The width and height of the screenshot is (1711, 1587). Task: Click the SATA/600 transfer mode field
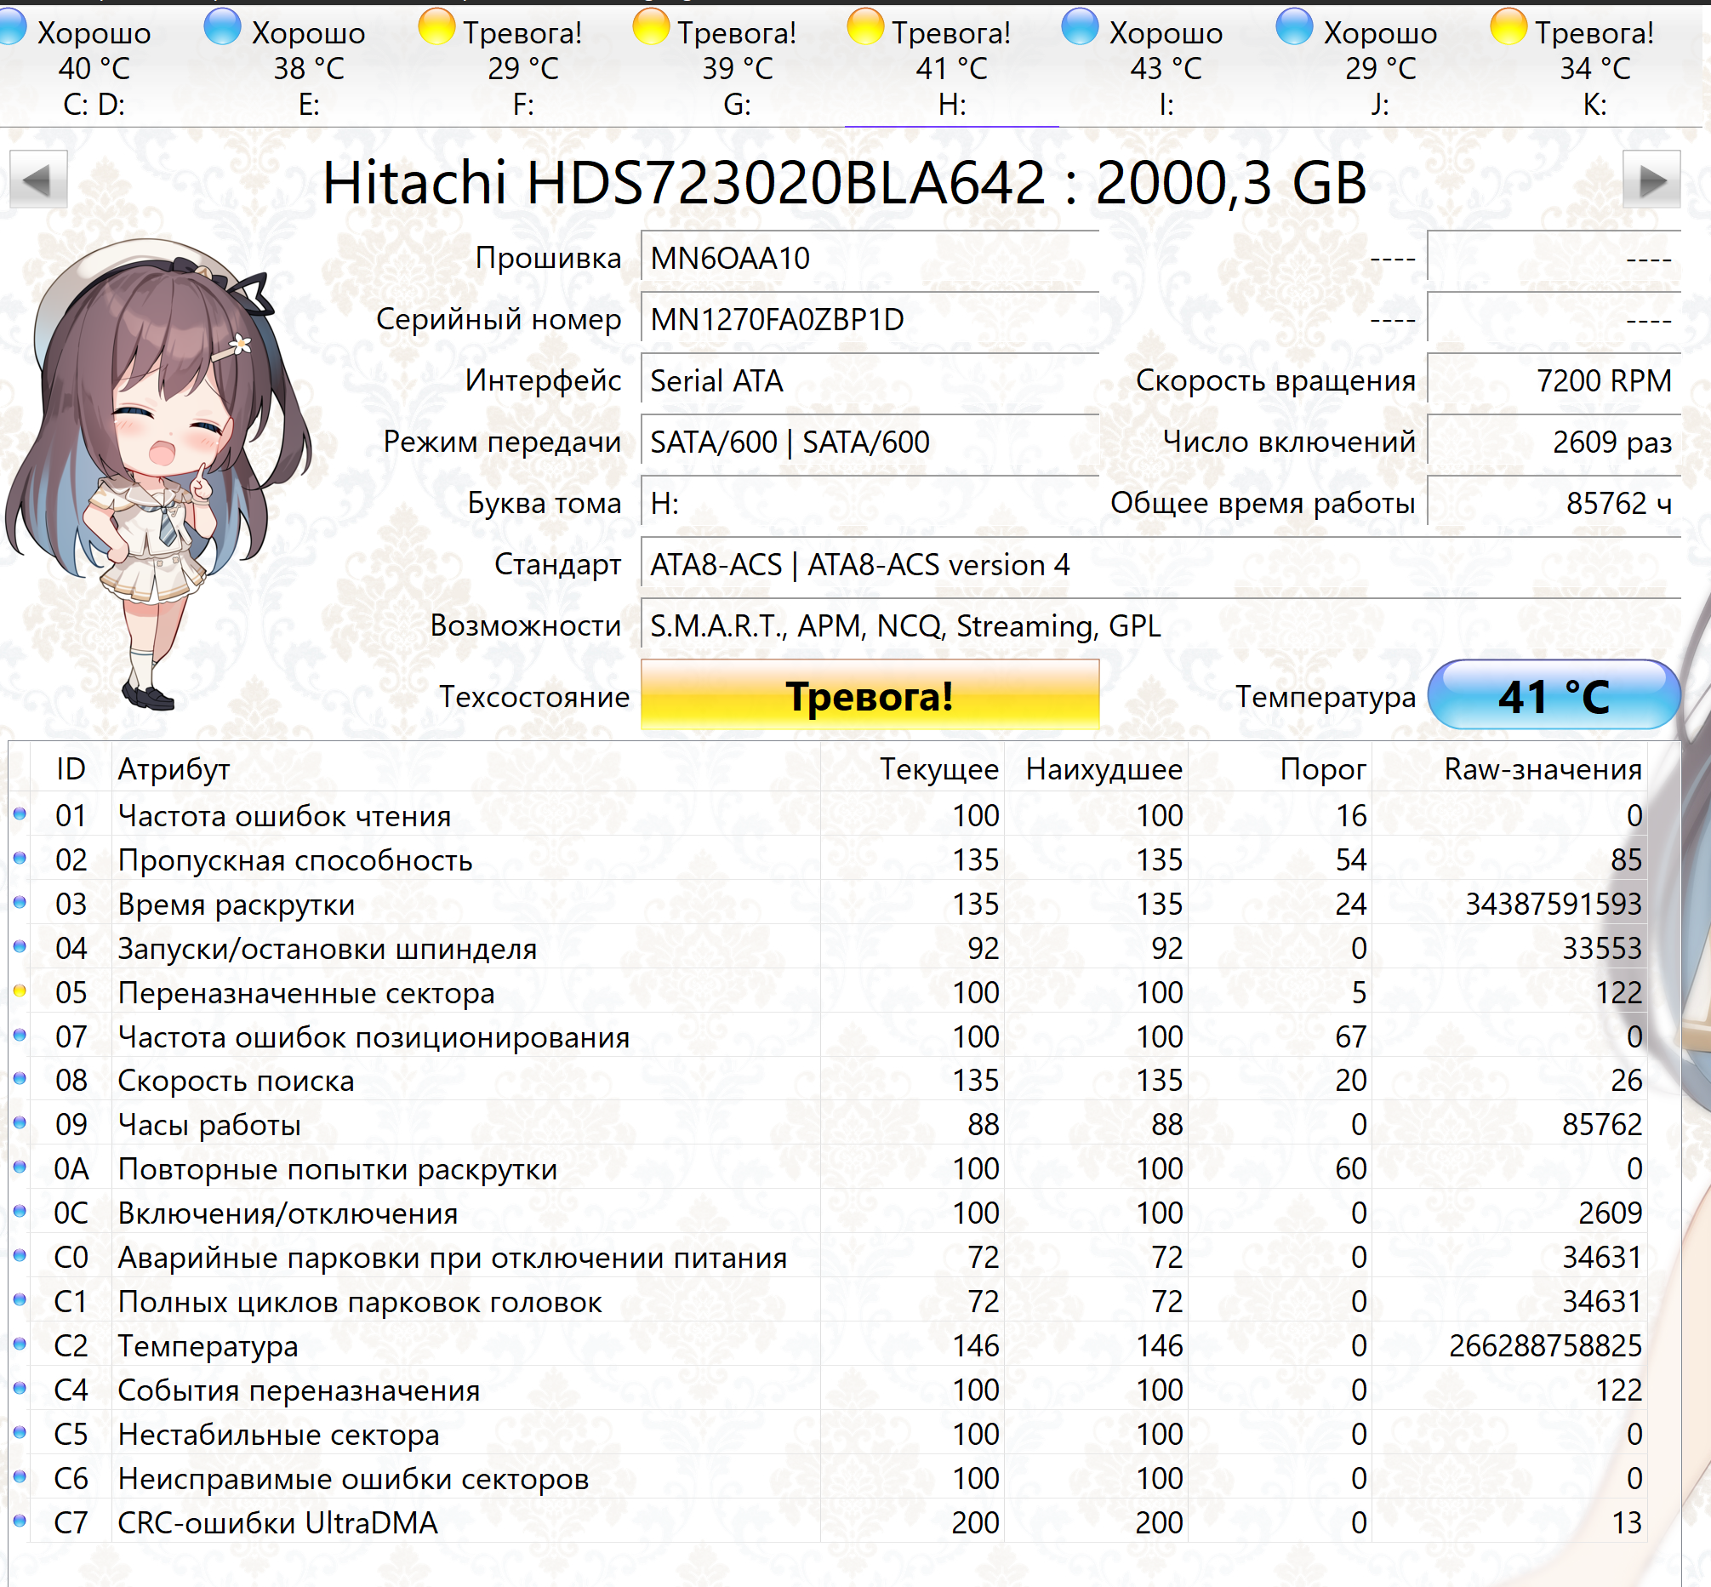tap(870, 442)
